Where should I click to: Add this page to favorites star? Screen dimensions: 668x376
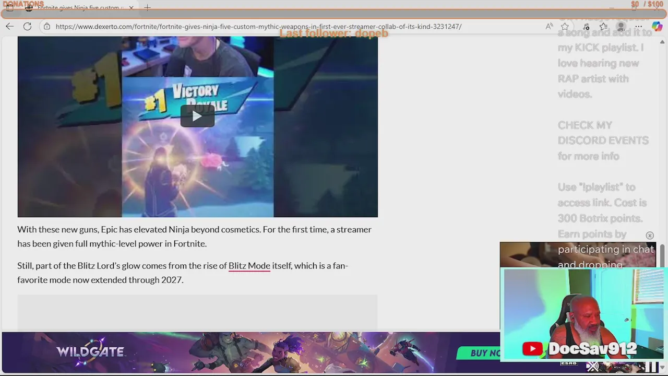click(x=565, y=26)
